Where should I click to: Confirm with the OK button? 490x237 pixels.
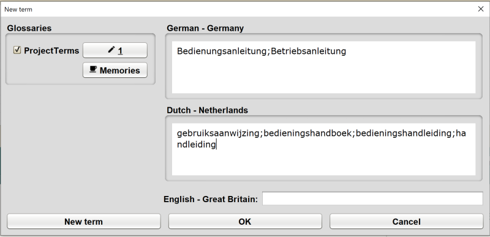[x=245, y=222]
